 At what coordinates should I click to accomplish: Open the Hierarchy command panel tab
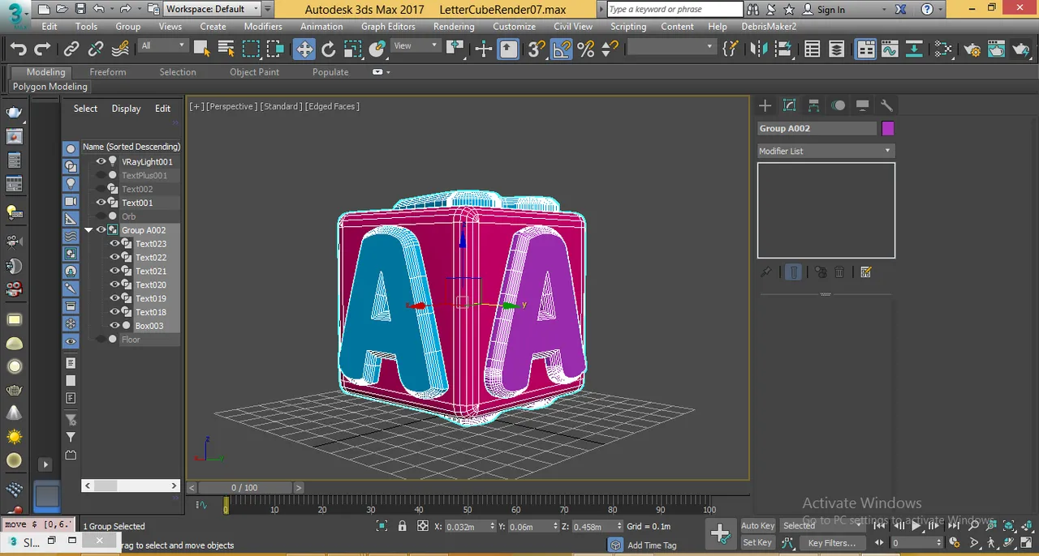pyautogui.click(x=813, y=105)
